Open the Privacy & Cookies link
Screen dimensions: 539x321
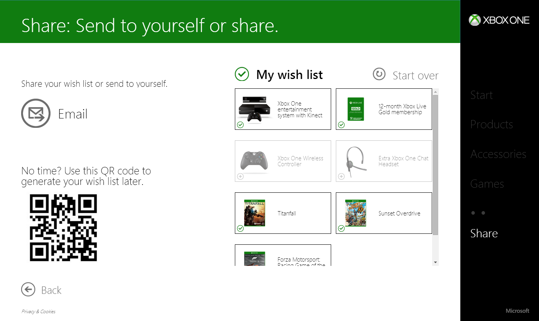[x=38, y=312]
